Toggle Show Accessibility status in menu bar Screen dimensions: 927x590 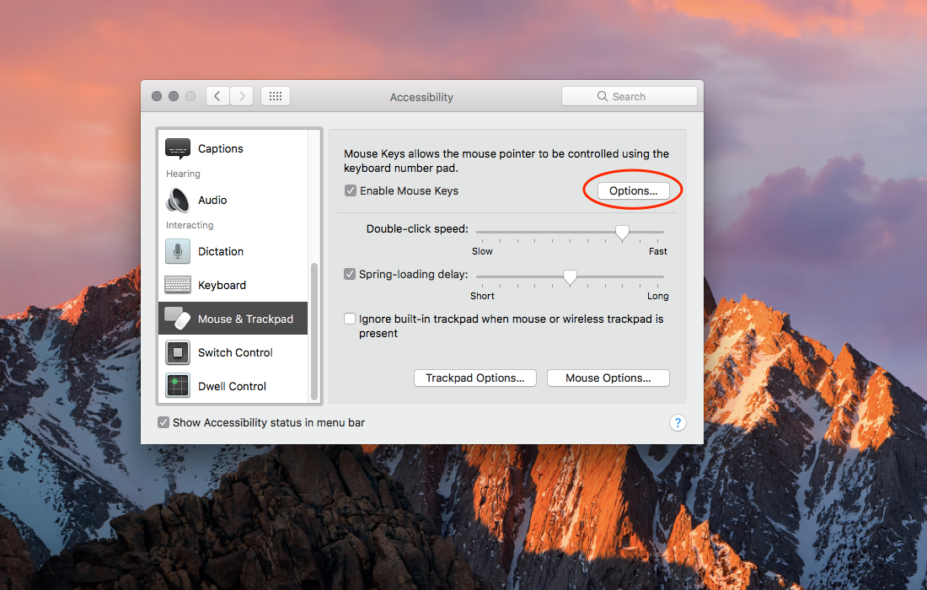163,423
